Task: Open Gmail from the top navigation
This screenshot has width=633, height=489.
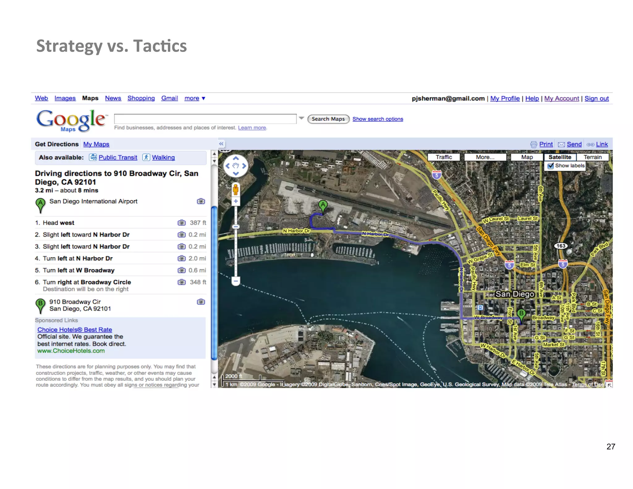Action: click(169, 98)
